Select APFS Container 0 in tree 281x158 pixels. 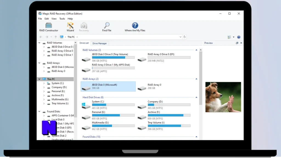click(x=63, y=115)
